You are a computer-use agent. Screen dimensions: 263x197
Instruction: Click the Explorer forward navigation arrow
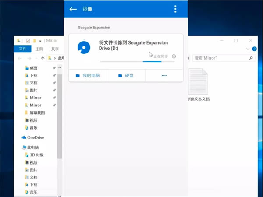(x=29, y=58)
